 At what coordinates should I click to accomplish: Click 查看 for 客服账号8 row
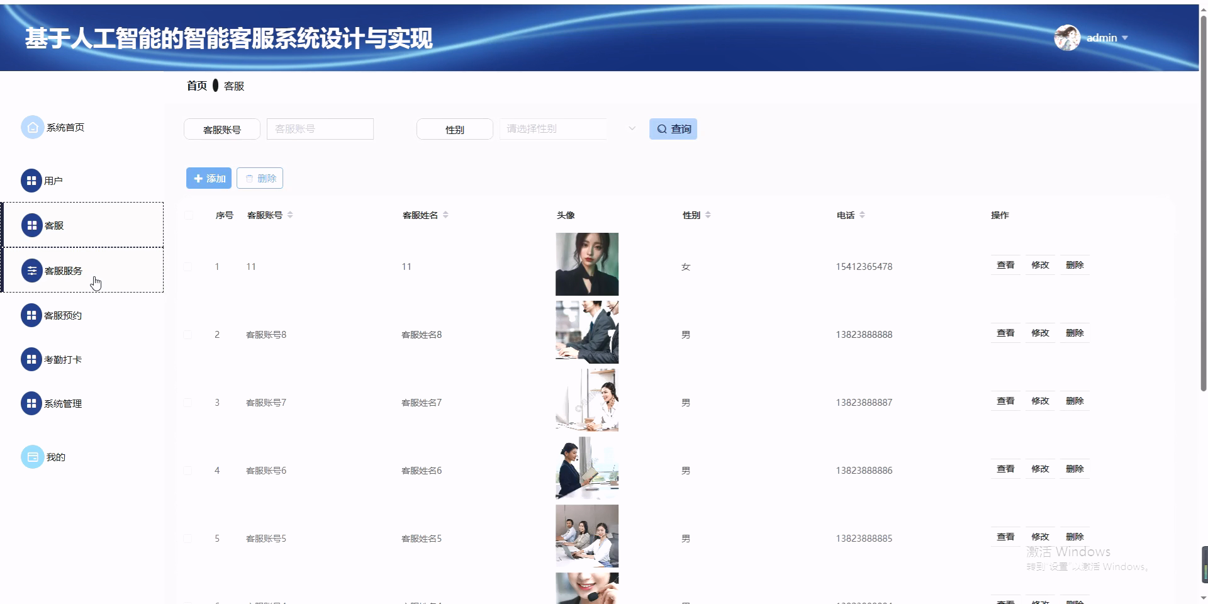point(1005,333)
